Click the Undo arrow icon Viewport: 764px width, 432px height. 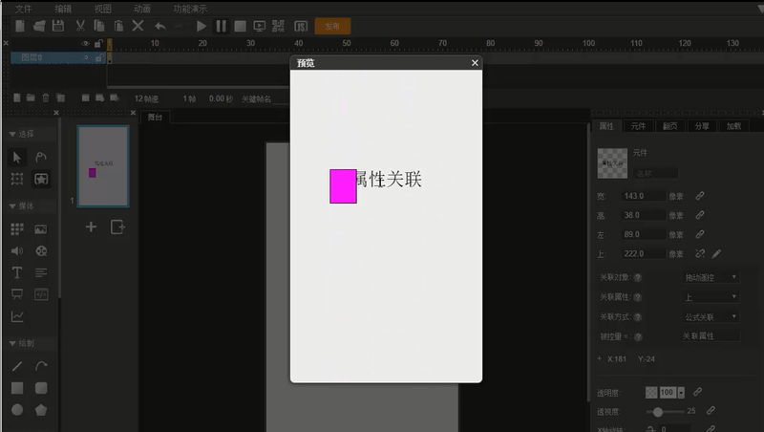[x=159, y=27]
